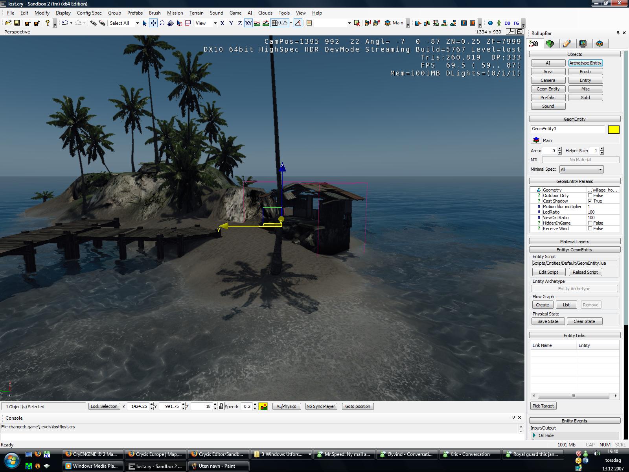Click the Undo arrow icon
This screenshot has width=629, height=472.
[x=65, y=23]
